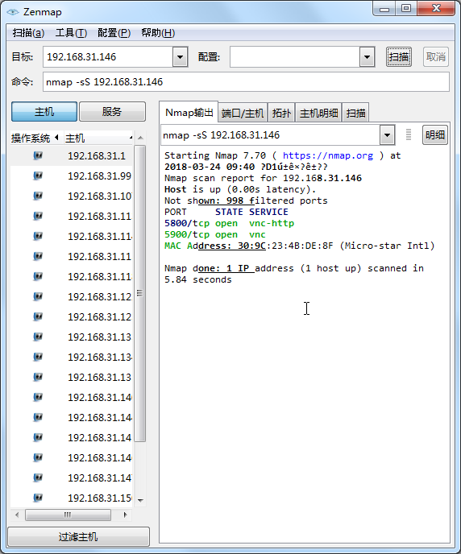The height and width of the screenshot is (554, 461).
Task: Select the host entry starting 192.168.31.10
Action: 99,196
